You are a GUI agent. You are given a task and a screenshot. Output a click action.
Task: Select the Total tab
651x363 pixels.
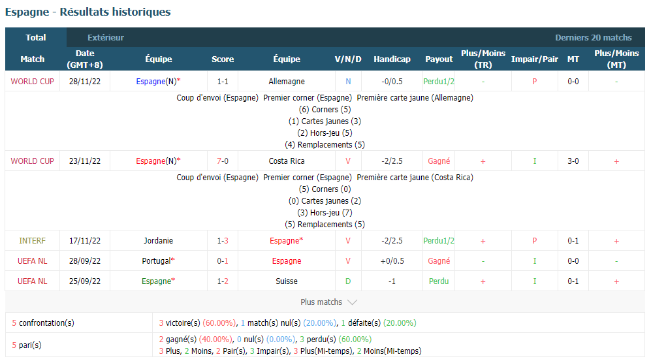click(36, 37)
